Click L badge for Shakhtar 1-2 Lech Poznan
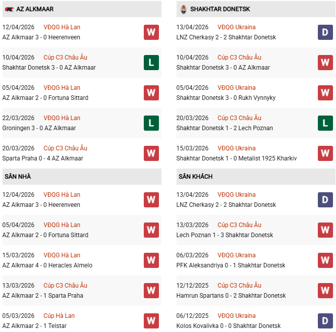 pos(325,123)
